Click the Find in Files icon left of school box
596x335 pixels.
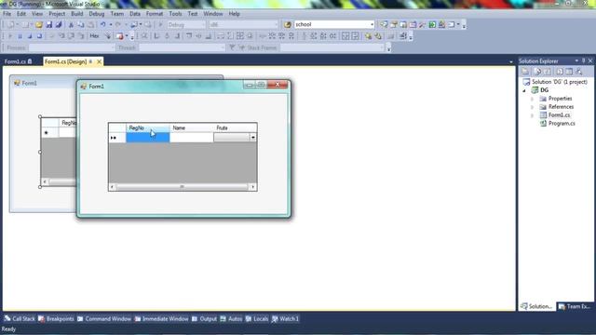[x=288, y=25]
